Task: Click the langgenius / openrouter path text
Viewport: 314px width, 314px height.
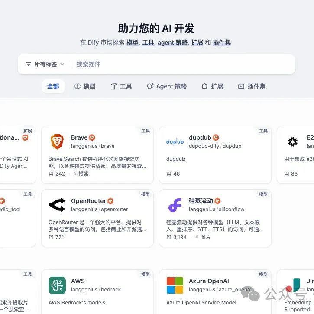Action: [x=99, y=209]
